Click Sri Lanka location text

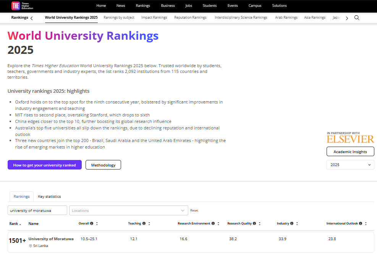coord(40,246)
